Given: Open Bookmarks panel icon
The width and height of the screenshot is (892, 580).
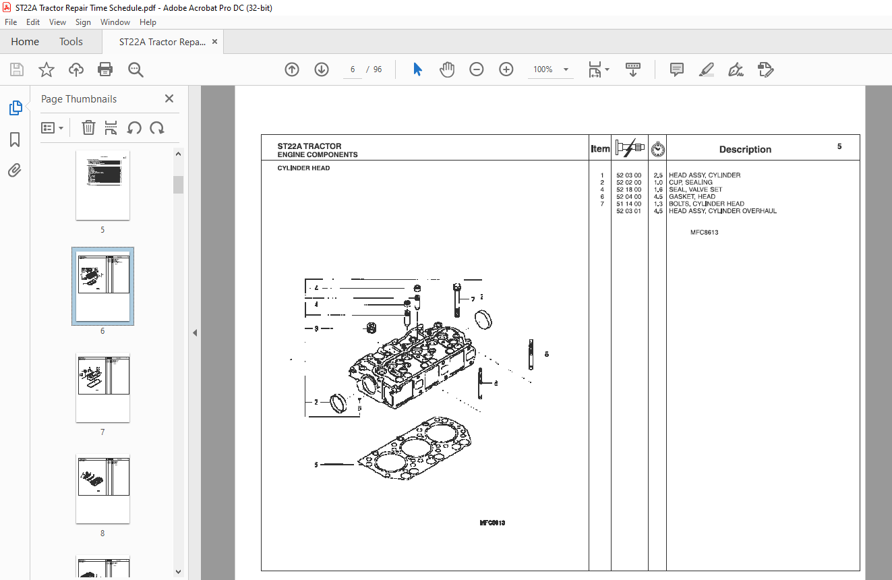Looking at the screenshot, I should (15, 140).
